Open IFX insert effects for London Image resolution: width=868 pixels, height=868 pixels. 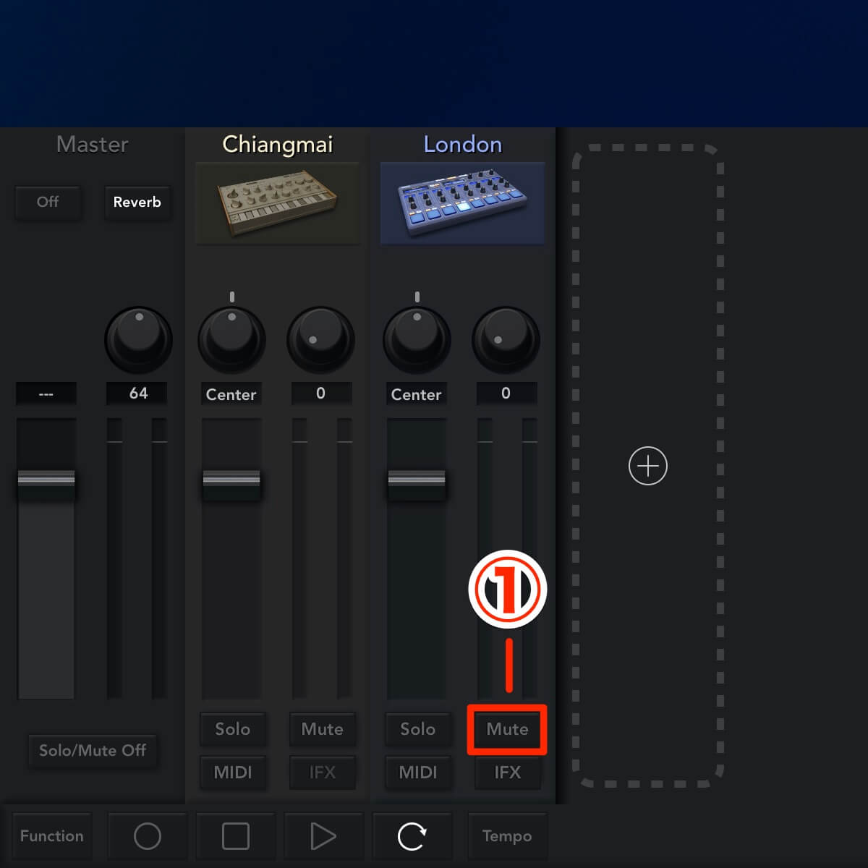tap(507, 773)
